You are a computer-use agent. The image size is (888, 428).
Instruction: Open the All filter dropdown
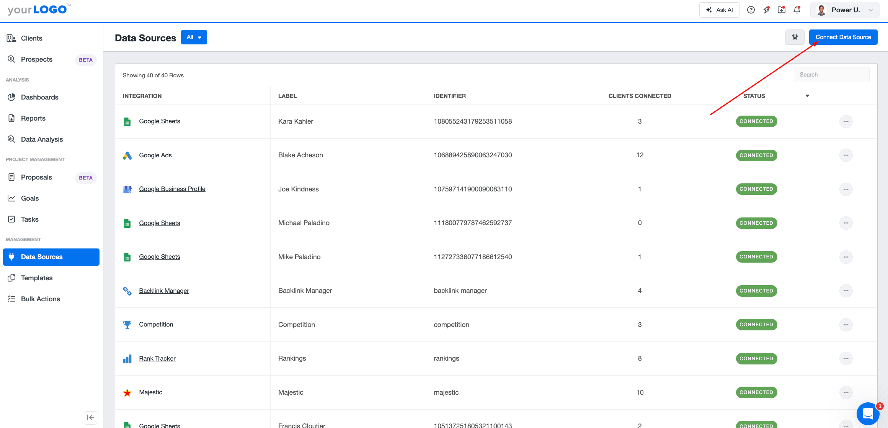pyautogui.click(x=194, y=37)
